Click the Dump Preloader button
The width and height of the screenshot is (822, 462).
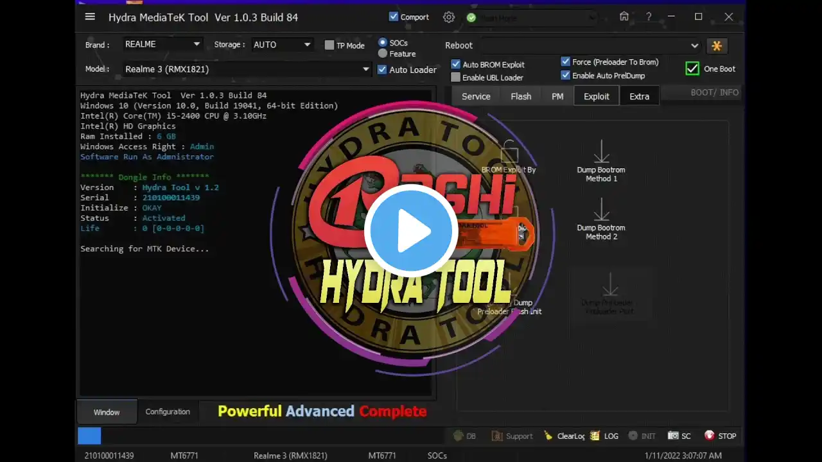610,295
